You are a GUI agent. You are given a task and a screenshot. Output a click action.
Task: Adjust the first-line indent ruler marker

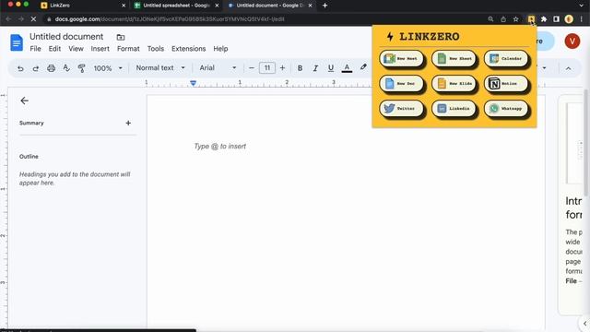pyautogui.click(x=193, y=83)
